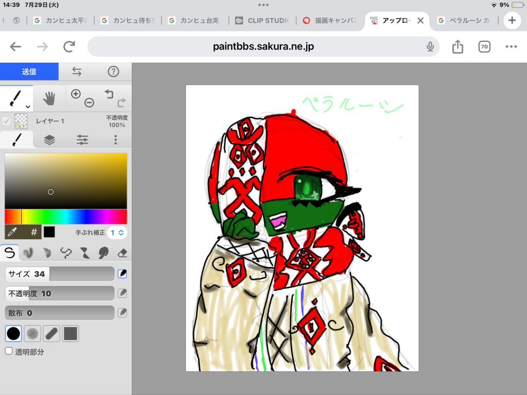Click the hex color # button
Image resolution: width=527 pixels, height=395 pixels.
(x=34, y=232)
